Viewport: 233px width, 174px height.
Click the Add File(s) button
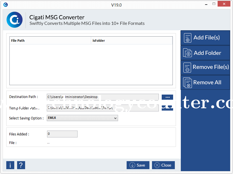205,38
